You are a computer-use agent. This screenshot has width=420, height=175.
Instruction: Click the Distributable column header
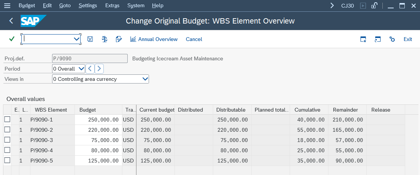point(232,110)
